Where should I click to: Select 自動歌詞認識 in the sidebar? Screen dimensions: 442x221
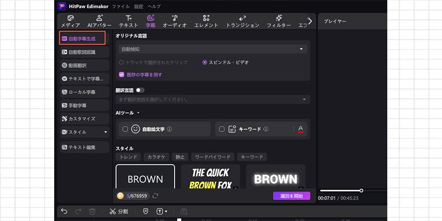pyautogui.click(x=85, y=52)
